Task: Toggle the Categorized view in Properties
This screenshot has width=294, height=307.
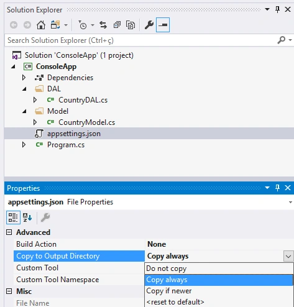Action: coord(13,218)
